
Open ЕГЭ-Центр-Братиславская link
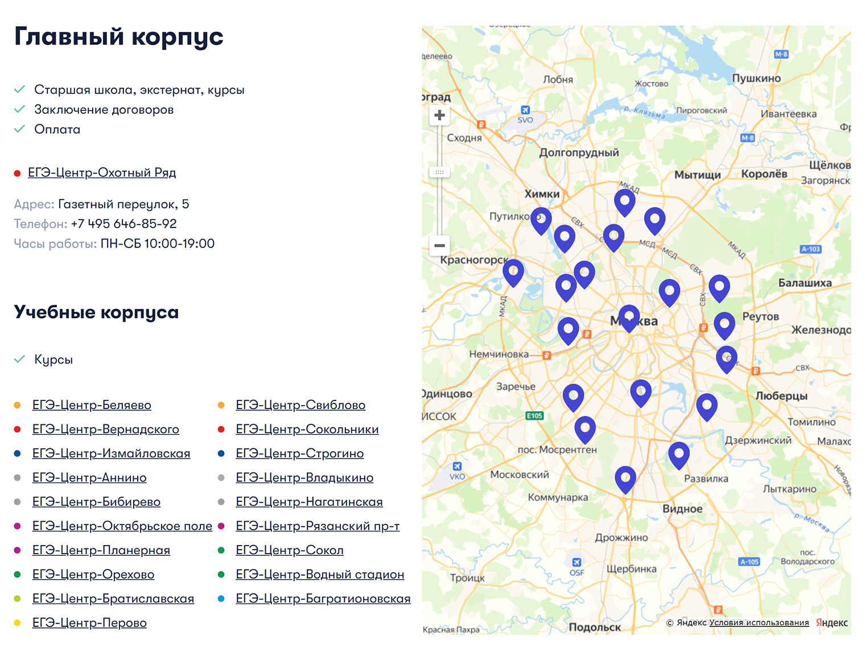[x=113, y=598]
